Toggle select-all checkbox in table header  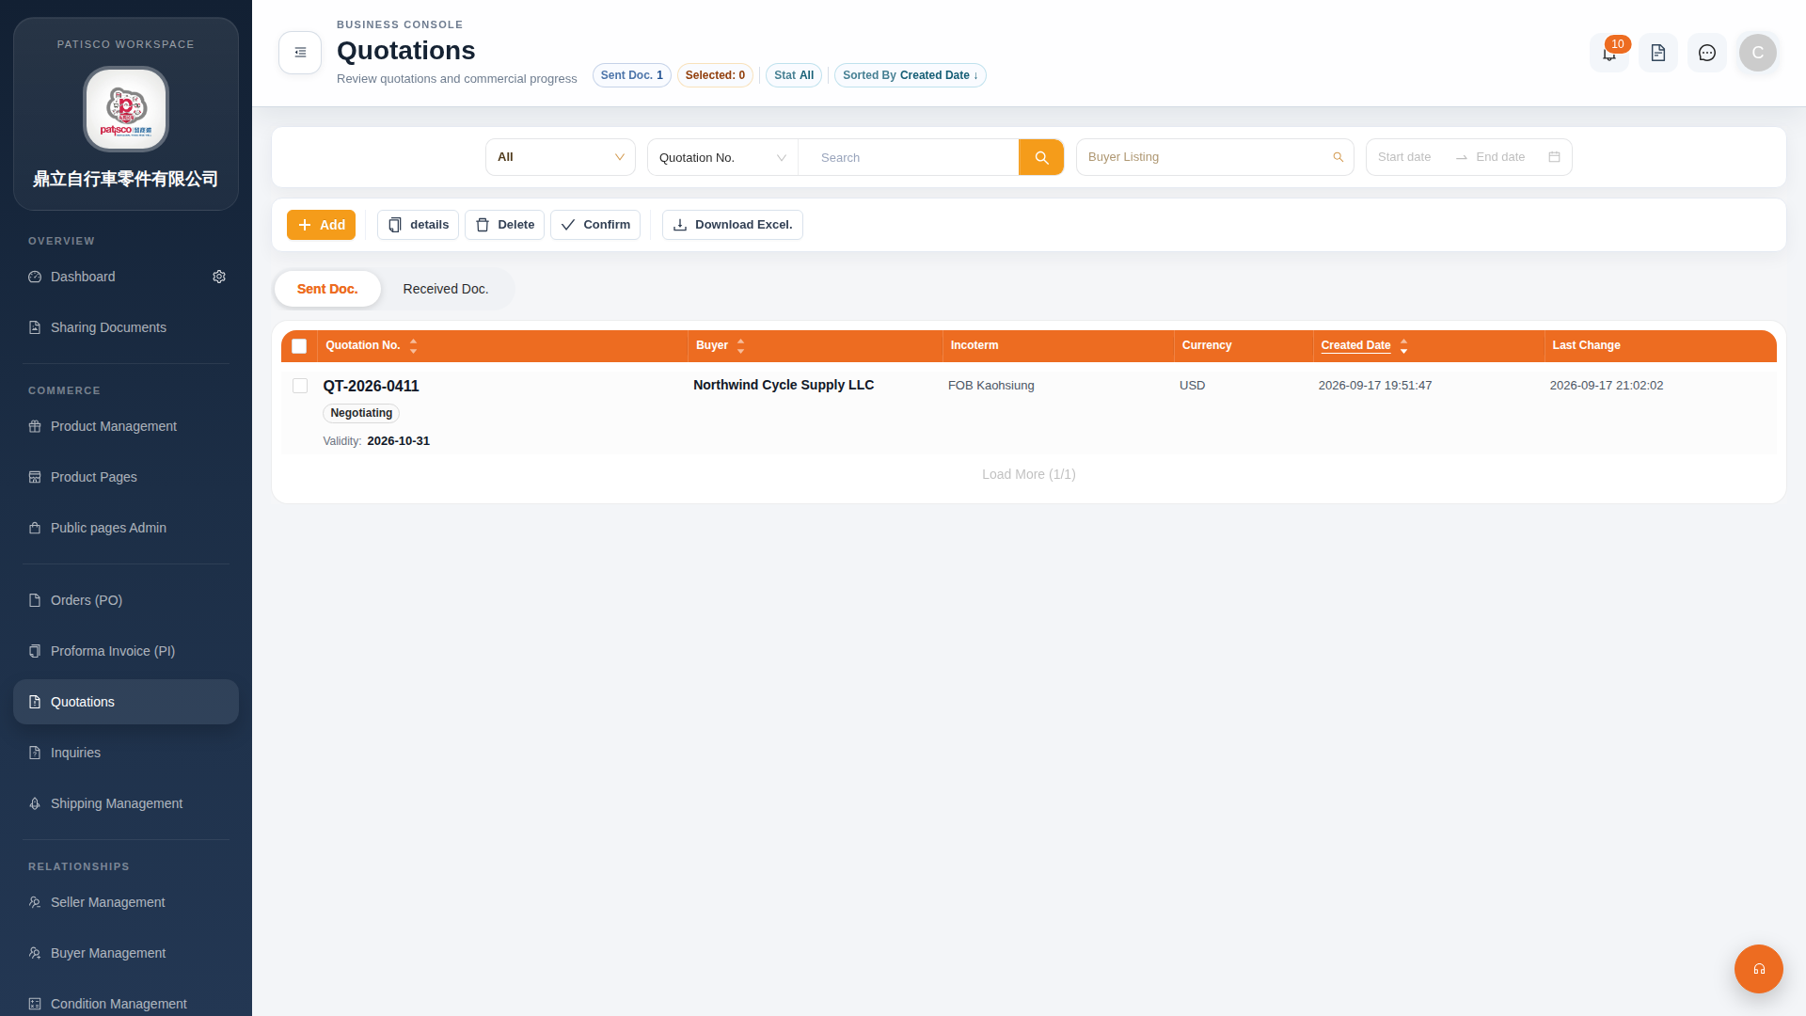coord(299,346)
